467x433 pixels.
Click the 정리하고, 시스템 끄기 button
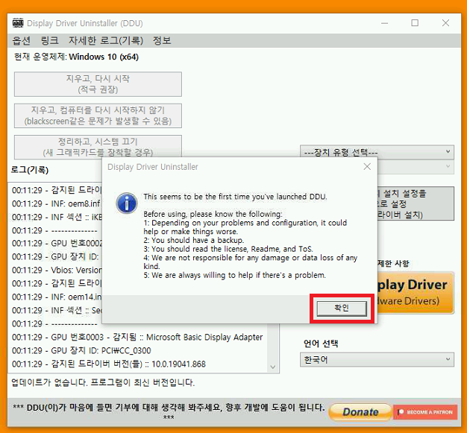click(98, 147)
